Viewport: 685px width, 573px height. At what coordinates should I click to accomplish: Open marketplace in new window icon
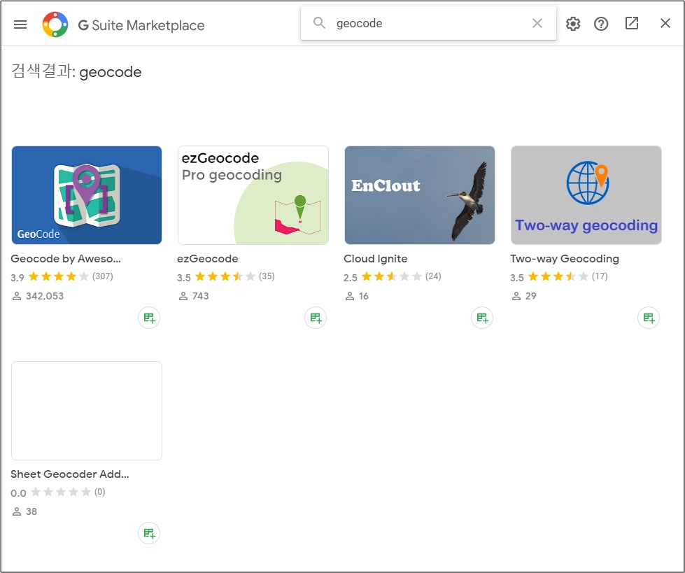coord(632,23)
